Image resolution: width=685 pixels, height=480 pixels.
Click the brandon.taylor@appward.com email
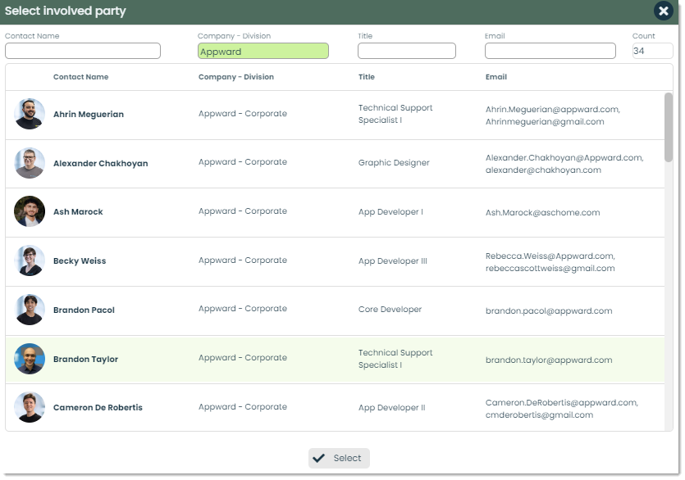[549, 360]
